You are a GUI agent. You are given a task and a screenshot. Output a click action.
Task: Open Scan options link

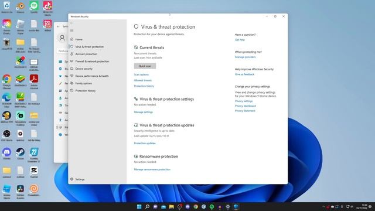[x=141, y=74]
